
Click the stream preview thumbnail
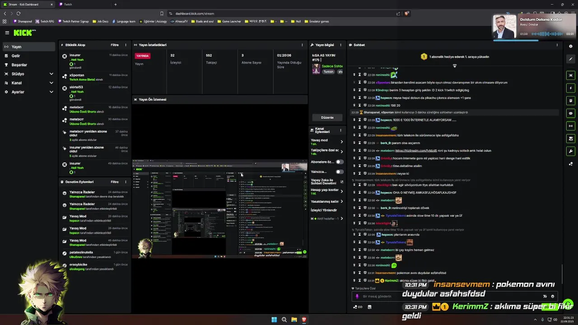pos(219,208)
